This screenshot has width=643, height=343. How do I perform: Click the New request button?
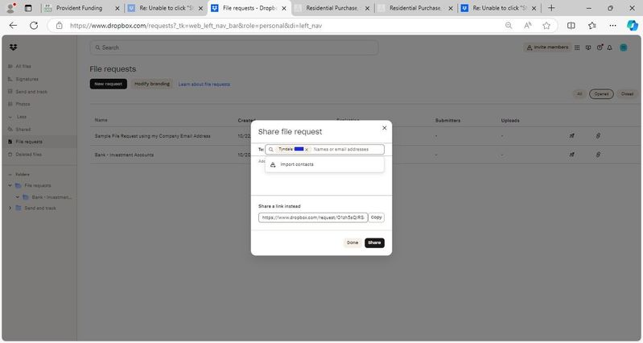(x=109, y=84)
